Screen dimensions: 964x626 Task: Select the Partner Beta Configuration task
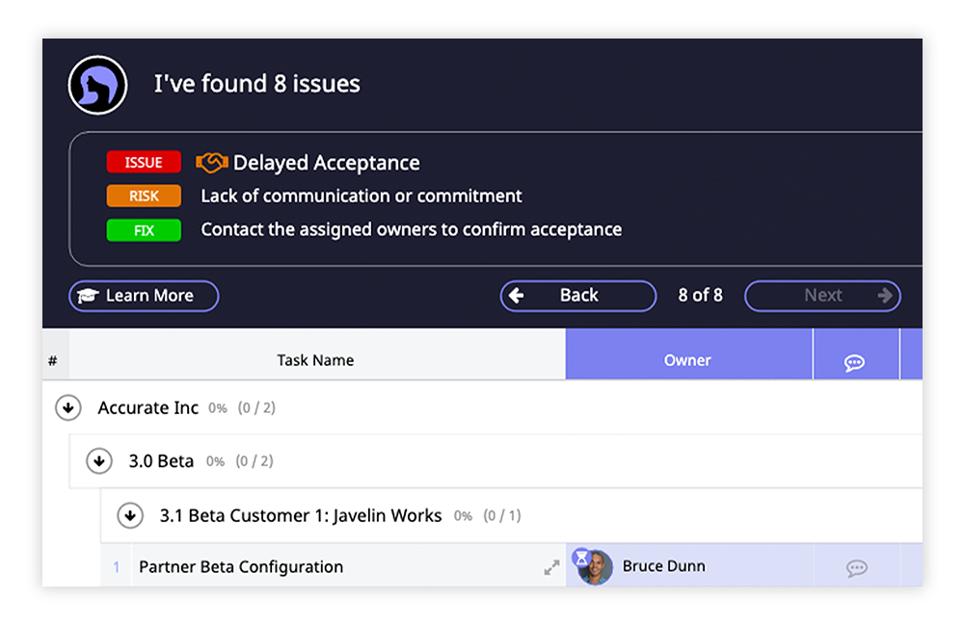tap(241, 567)
